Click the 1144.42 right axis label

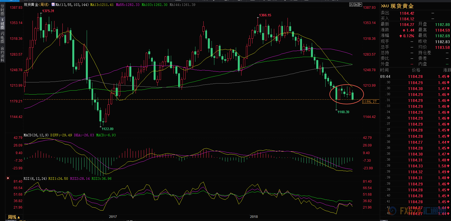click(369, 117)
